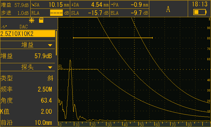
Task: Click the highlighted RLA dB field
Action: click(56, 13)
